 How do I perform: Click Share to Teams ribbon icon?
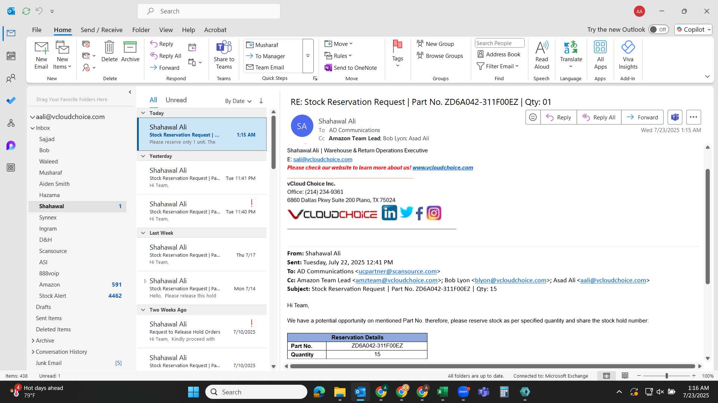[224, 55]
